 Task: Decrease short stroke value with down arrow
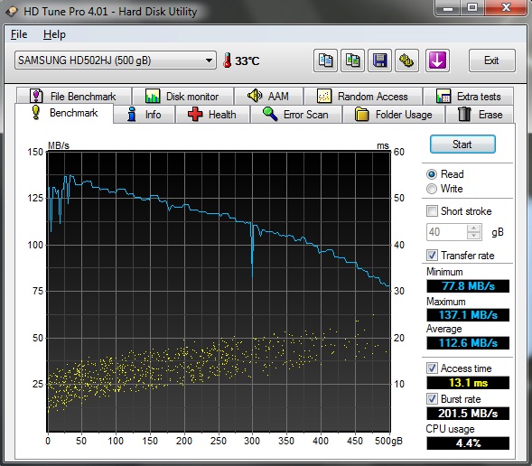pyautogui.click(x=473, y=236)
